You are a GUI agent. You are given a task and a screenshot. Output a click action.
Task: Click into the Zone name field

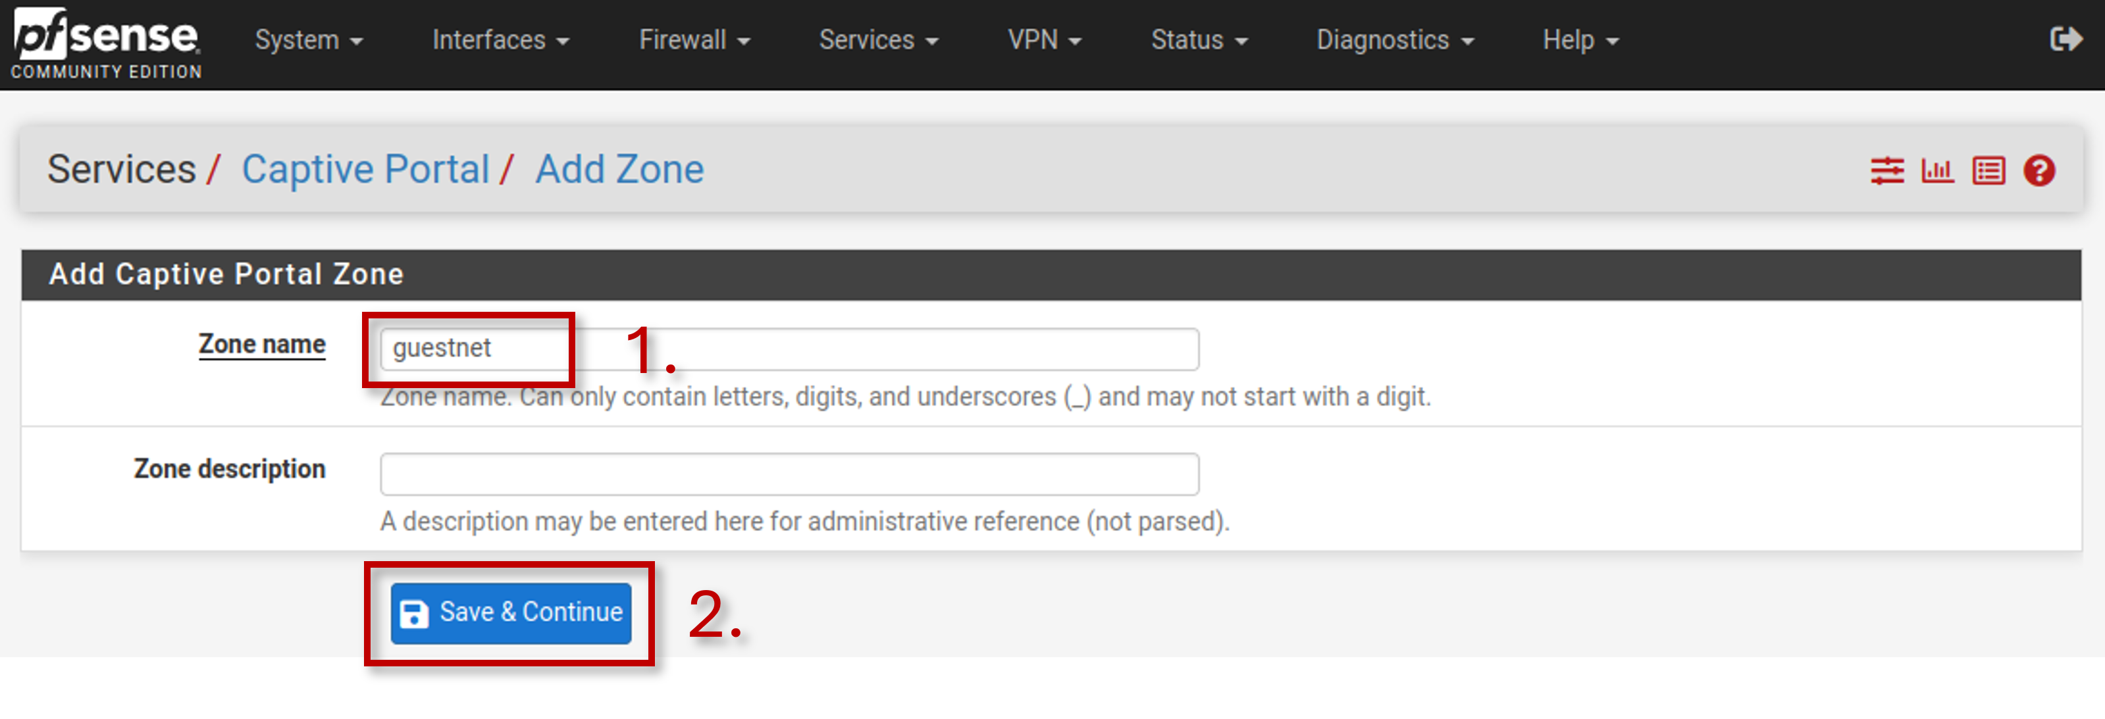pos(789,349)
